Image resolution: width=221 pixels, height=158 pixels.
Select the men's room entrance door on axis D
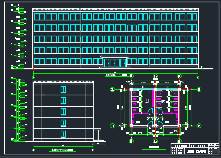pyautogui.click(x=150, y=124)
